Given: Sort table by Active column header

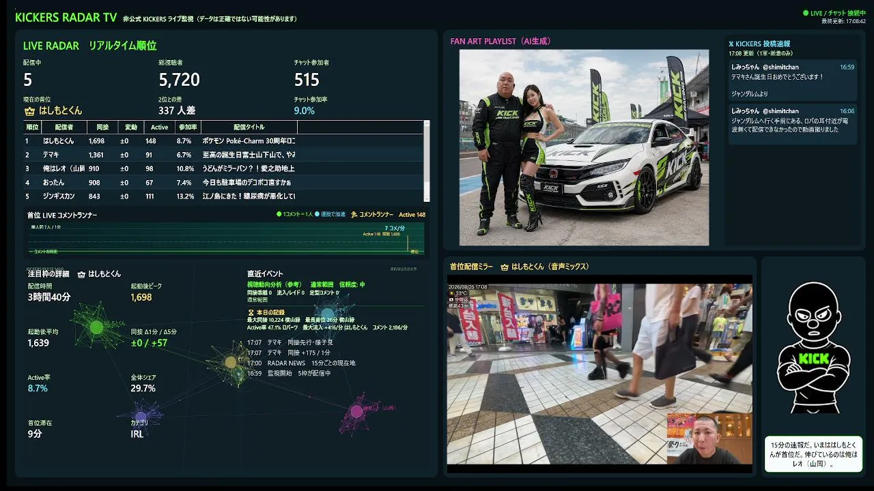Looking at the screenshot, I should coord(159,127).
